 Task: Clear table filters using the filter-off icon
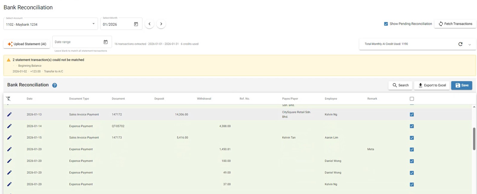coord(8,99)
